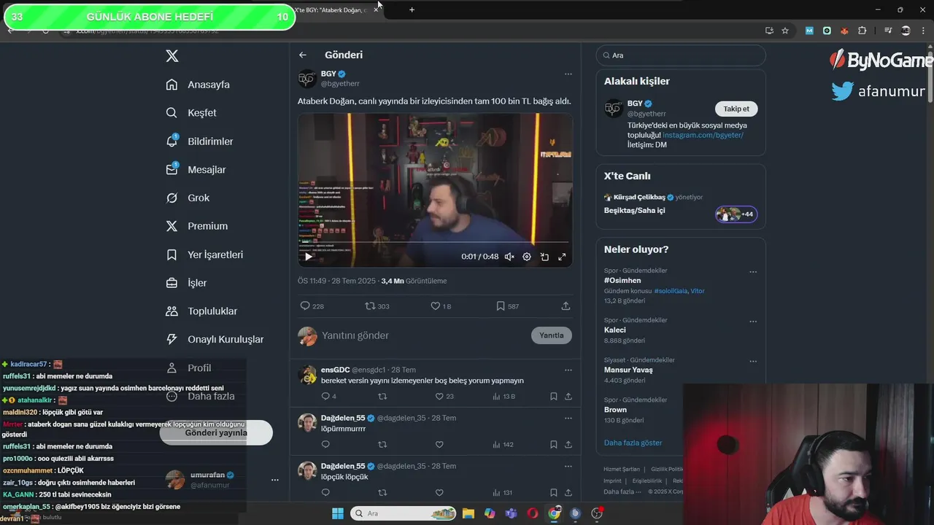Go back using the Gönderi back arrow

point(303,55)
